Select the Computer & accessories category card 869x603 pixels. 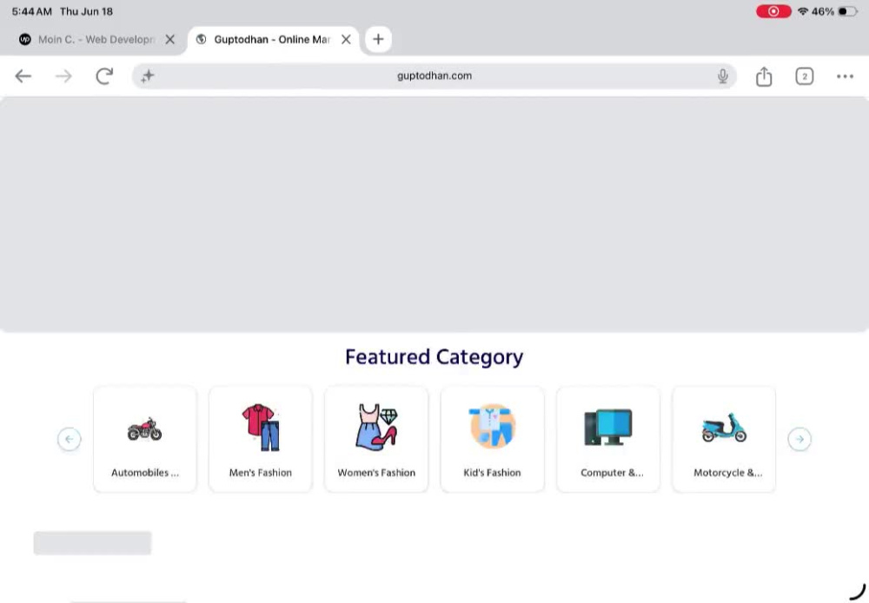coord(608,439)
